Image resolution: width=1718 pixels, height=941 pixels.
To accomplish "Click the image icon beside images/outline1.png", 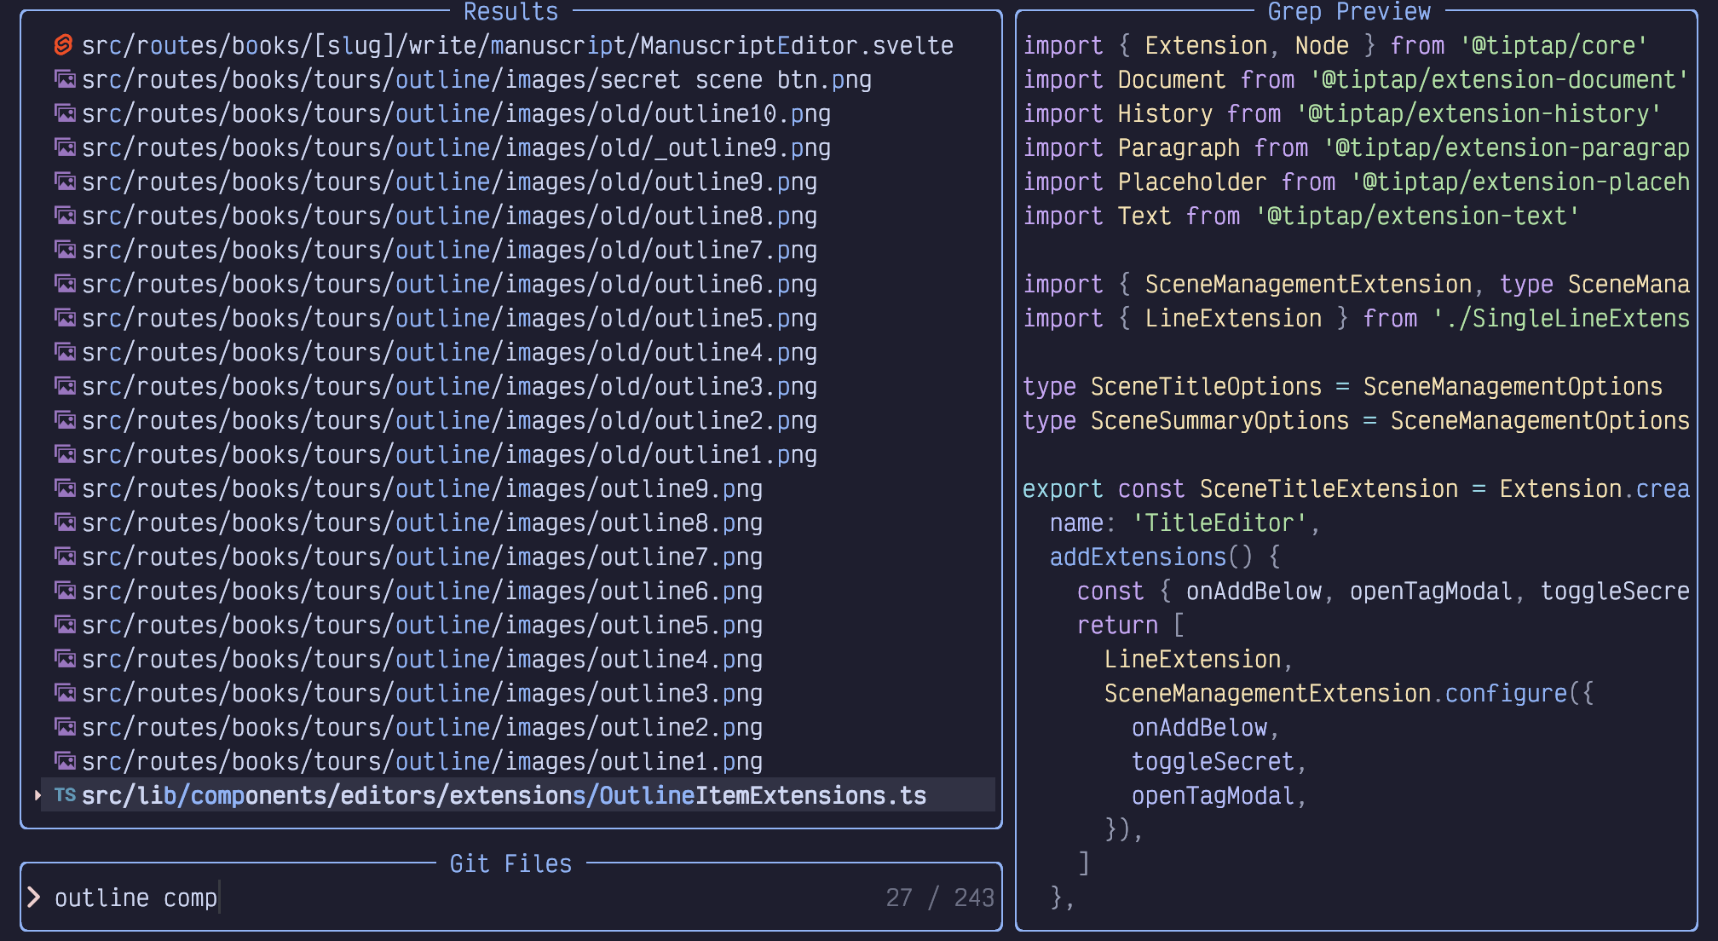I will click(x=65, y=761).
